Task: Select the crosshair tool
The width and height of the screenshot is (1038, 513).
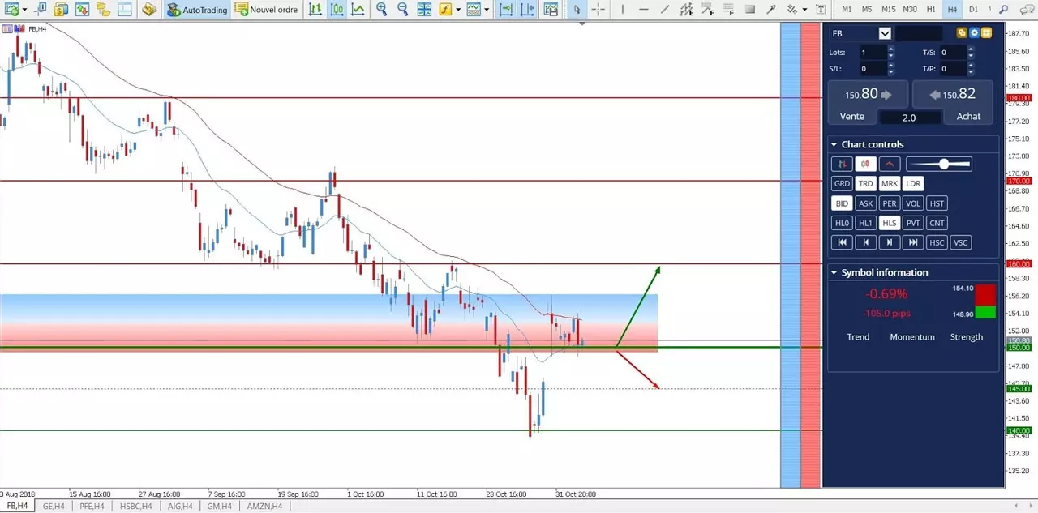Action: 598,10
